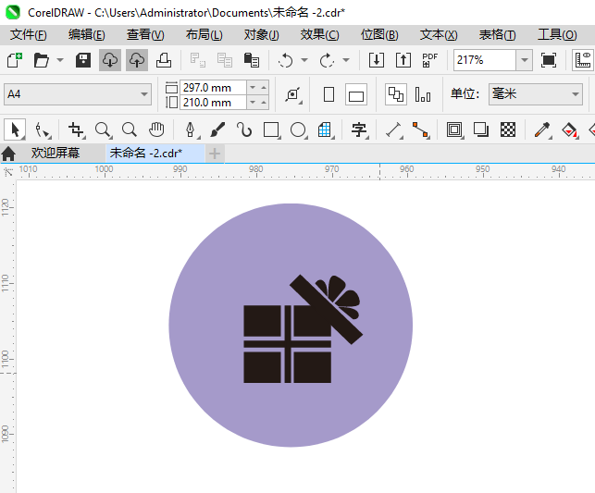Open the 查看(V) menu
The width and height of the screenshot is (595, 493).
coord(145,35)
